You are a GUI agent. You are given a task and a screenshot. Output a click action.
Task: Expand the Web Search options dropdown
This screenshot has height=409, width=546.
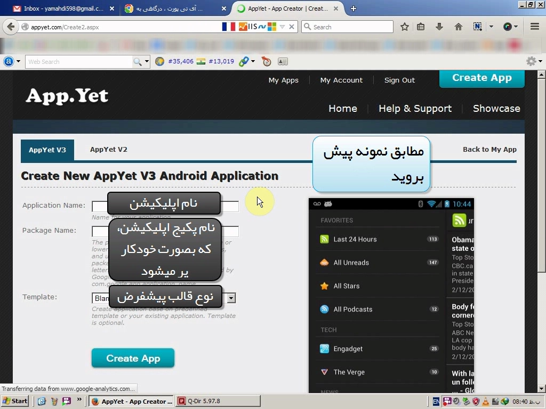click(x=147, y=62)
